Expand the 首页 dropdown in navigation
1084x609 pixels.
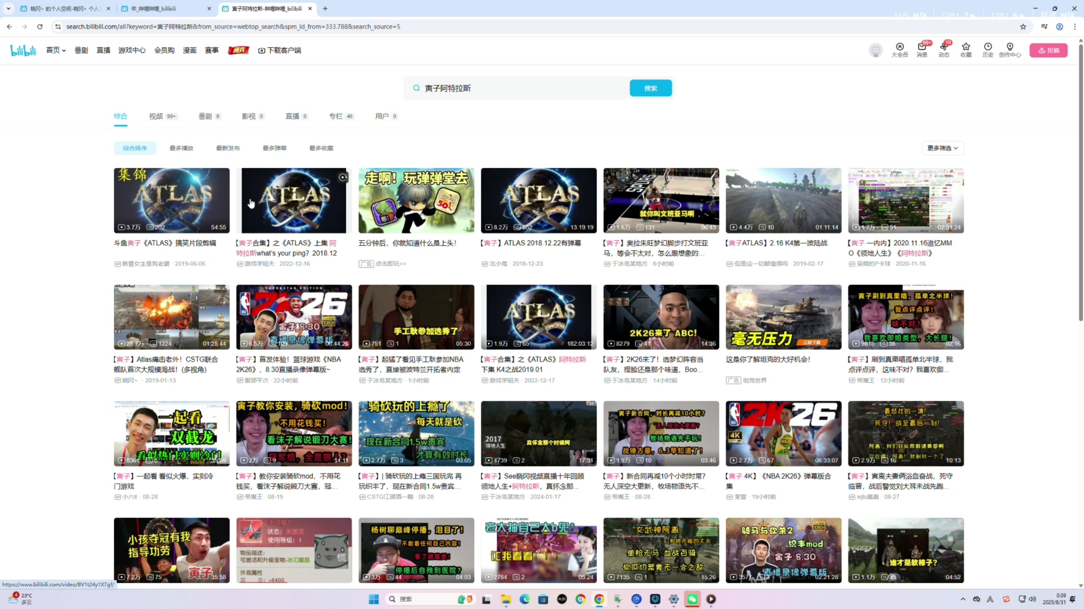[56, 50]
